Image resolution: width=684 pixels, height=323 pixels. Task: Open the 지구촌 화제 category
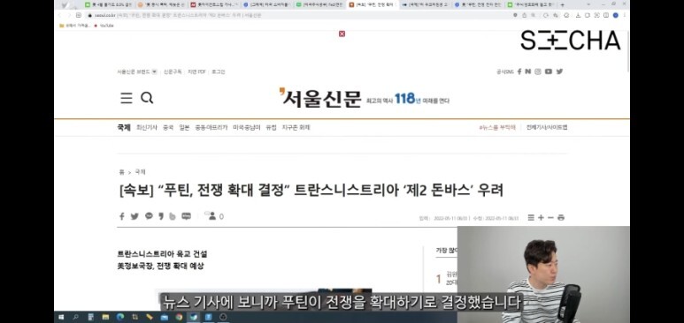coord(296,128)
